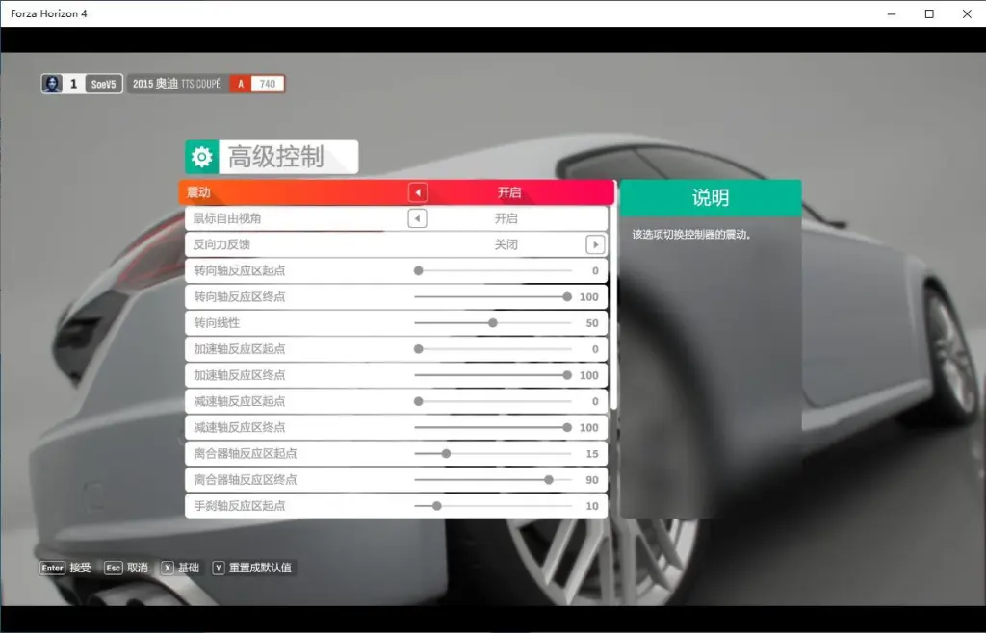Click the description text 该选项切换控制器的震动
986x633 pixels.
691,234
